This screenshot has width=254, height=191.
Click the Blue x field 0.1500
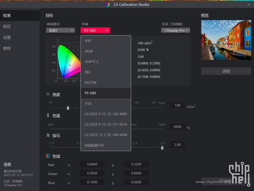pyautogui.click(x=92, y=182)
